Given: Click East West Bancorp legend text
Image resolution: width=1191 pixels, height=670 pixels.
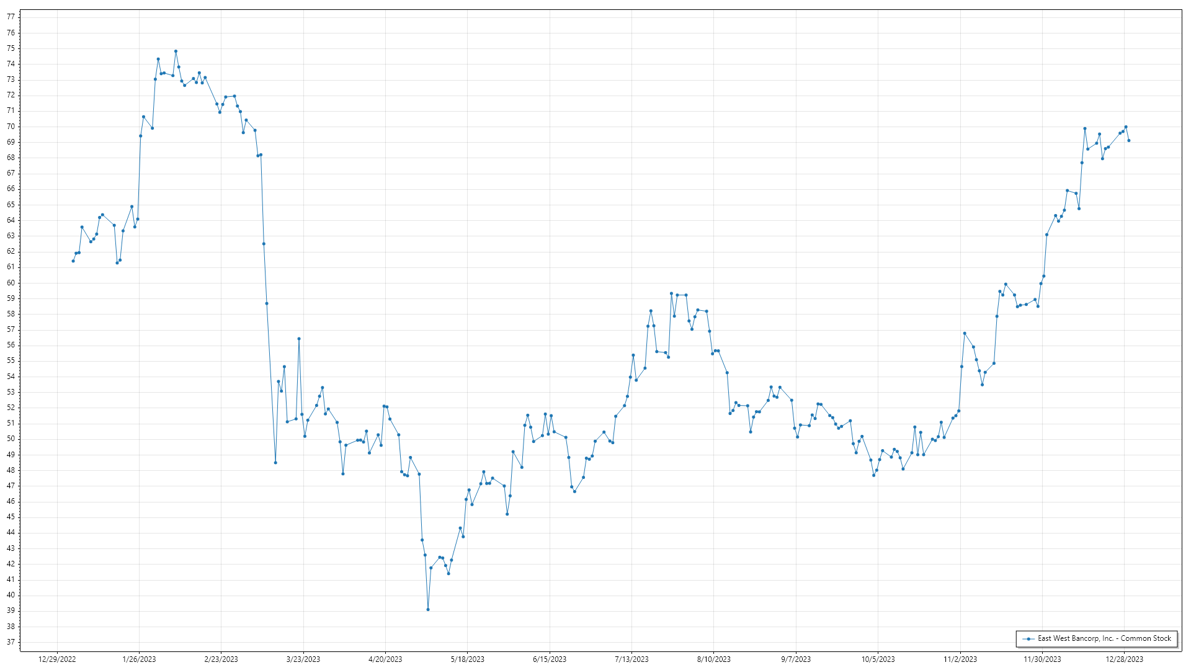Looking at the screenshot, I should (1104, 638).
